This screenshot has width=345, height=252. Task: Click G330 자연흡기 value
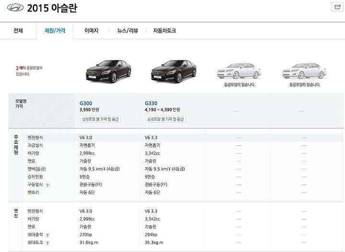[152, 145]
